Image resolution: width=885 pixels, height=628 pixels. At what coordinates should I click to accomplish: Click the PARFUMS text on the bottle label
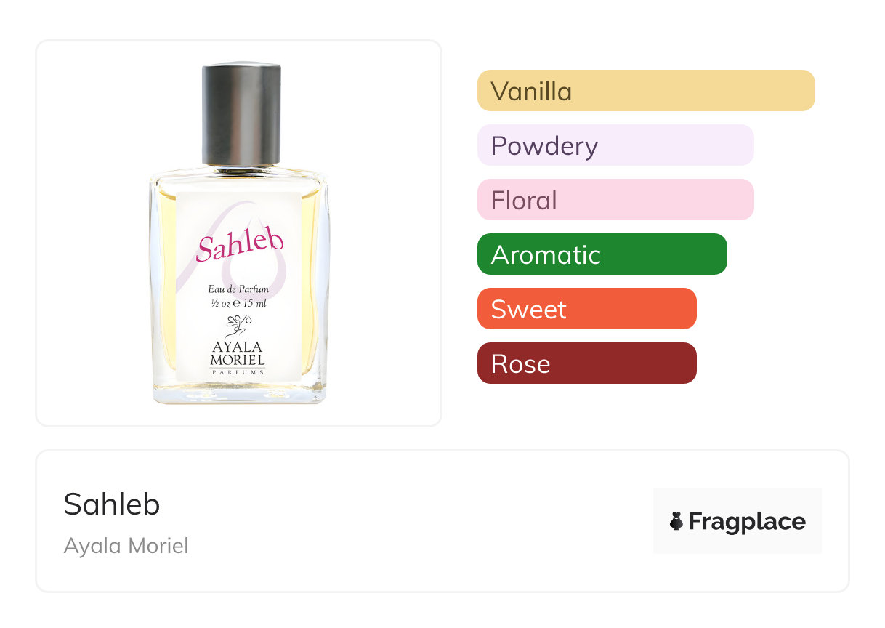coord(238,372)
